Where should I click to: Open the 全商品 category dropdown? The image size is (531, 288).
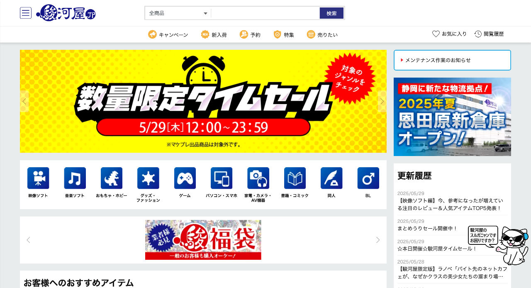tap(178, 13)
